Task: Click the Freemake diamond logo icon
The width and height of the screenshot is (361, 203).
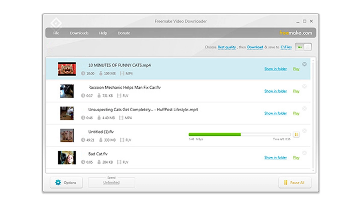Action: click(x=56, y=23)
